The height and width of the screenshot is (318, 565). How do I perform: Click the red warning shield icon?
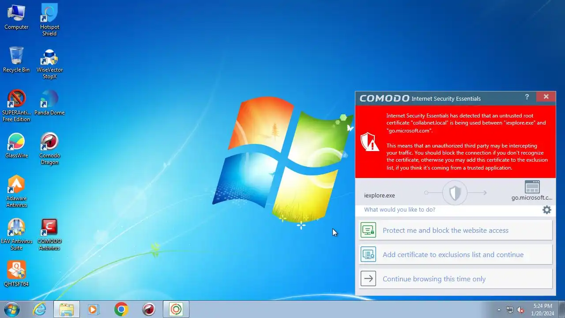click(x=370, y=142)
